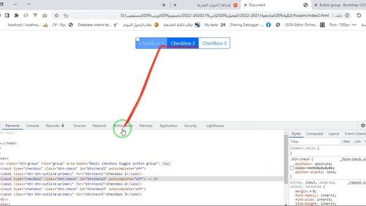Open the Application panel tab

click(168, 126)
